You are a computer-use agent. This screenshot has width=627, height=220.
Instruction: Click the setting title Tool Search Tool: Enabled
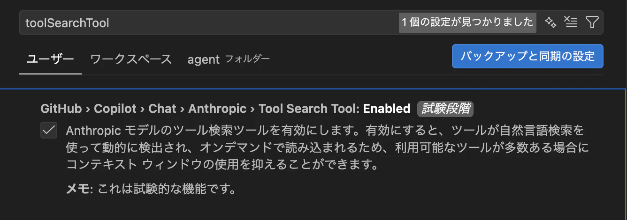[335, 109]
